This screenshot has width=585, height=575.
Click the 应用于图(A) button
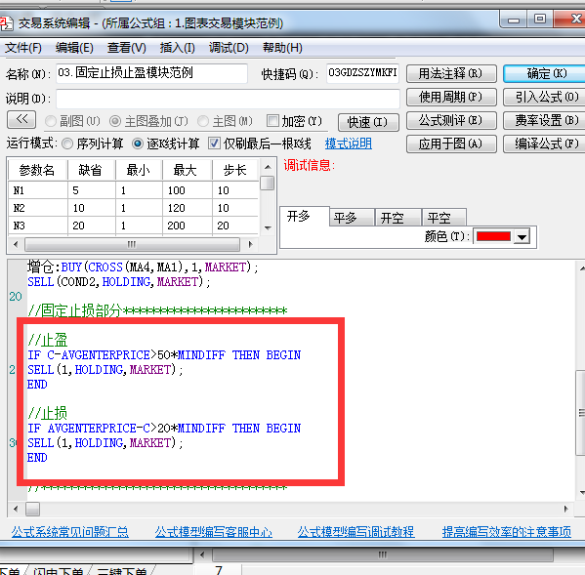point(451,144)
